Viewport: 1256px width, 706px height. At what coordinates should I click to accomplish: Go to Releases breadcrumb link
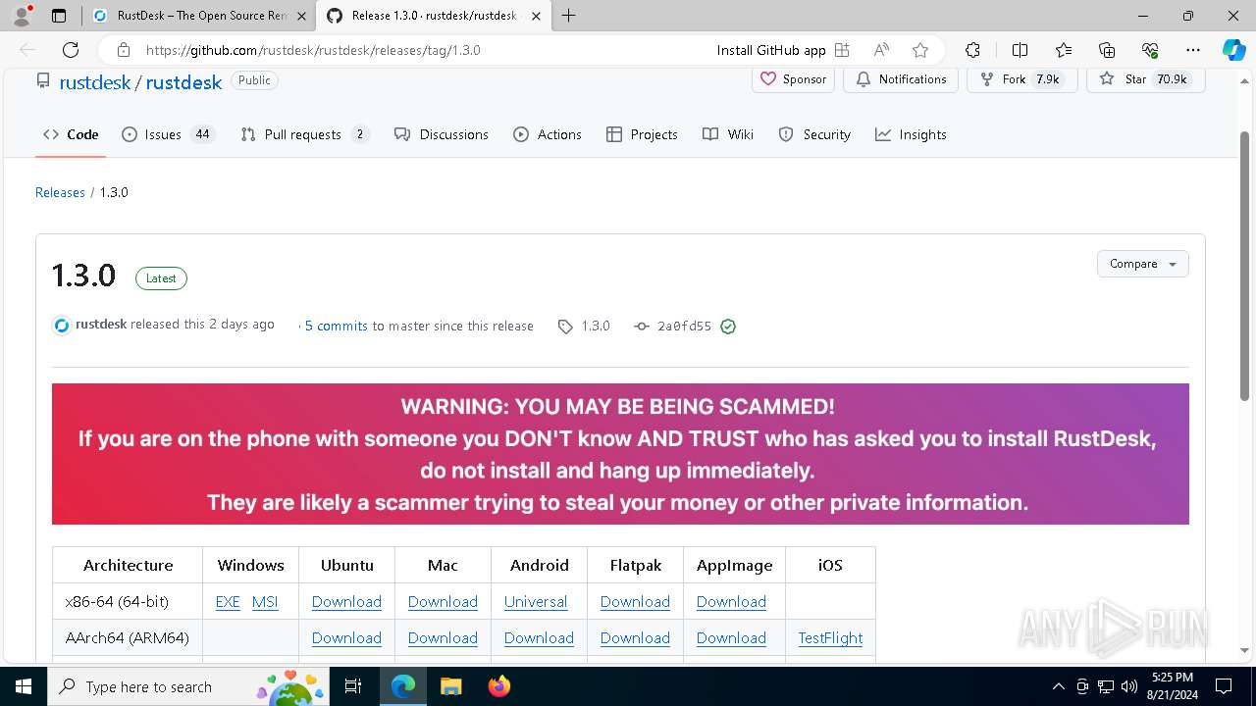pyautogui.click(x=60, y=192)
